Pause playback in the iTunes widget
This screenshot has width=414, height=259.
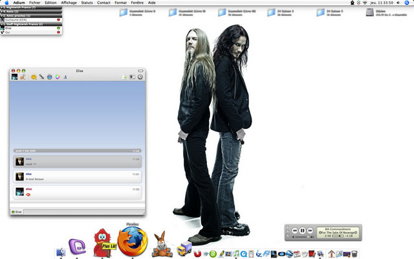302,231
